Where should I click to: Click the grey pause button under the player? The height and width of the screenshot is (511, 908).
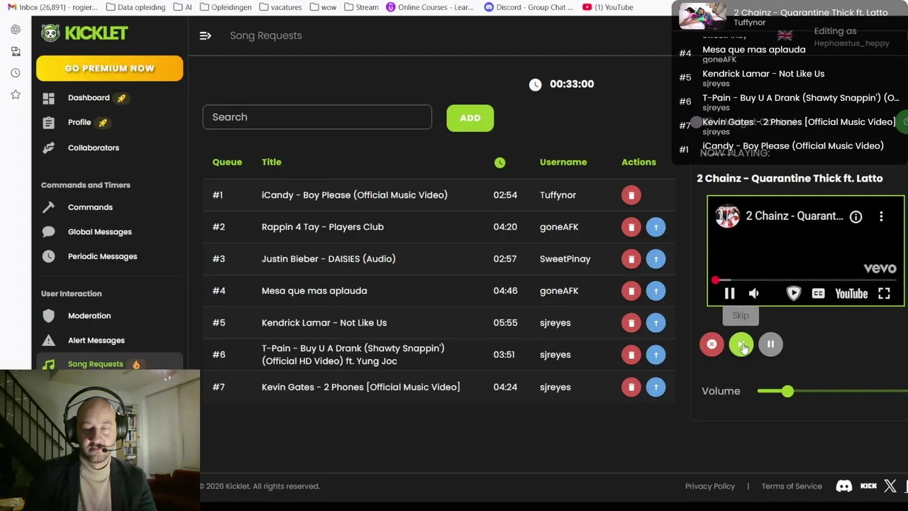point(770,344)
